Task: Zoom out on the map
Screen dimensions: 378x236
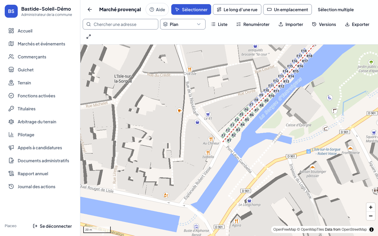Action: click(371, 216)
